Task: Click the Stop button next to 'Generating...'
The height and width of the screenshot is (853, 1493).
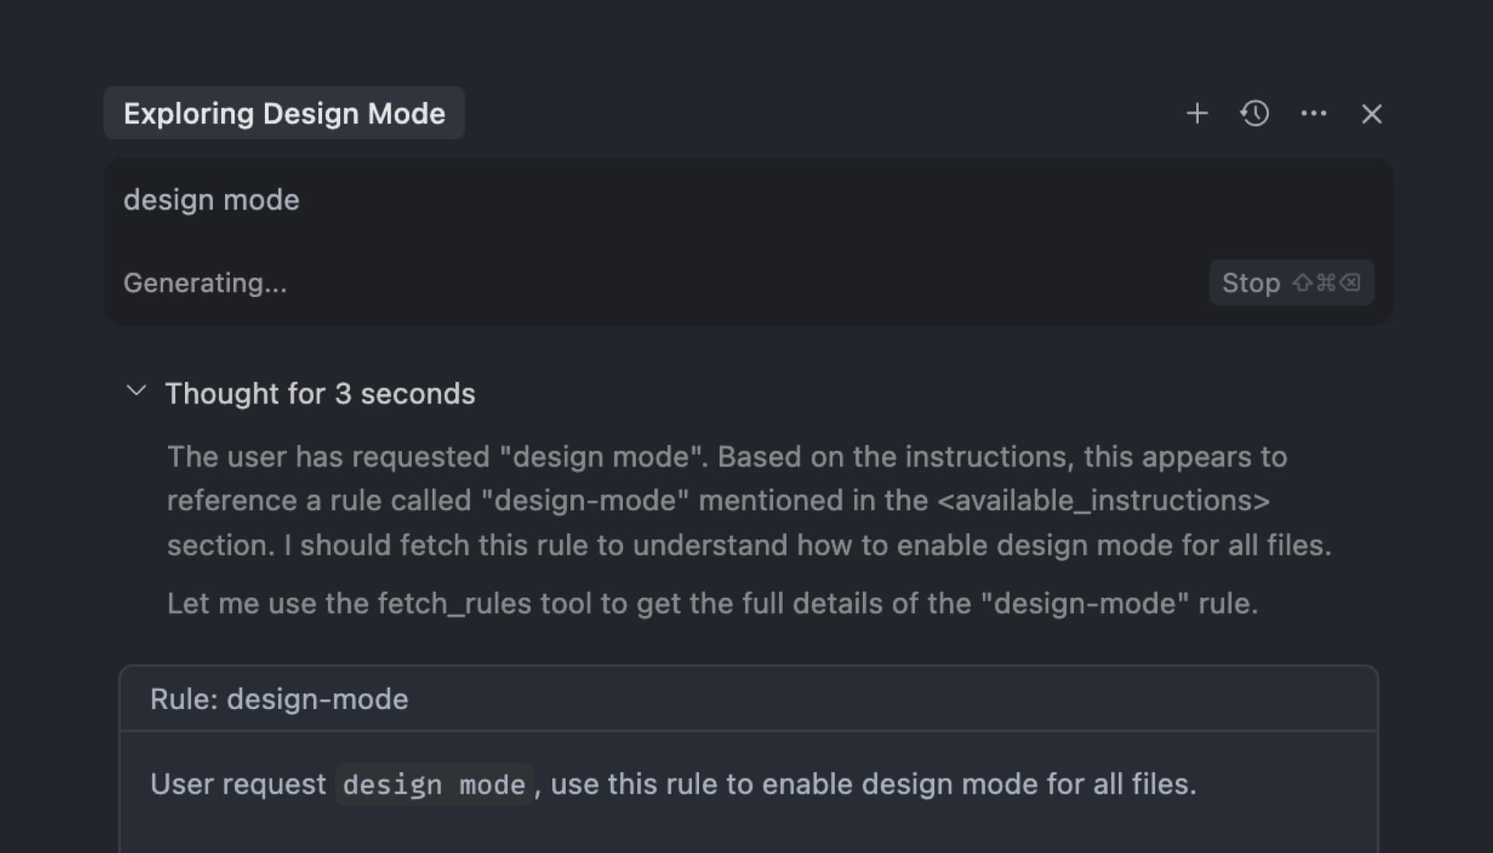Action: point(1291,282)
